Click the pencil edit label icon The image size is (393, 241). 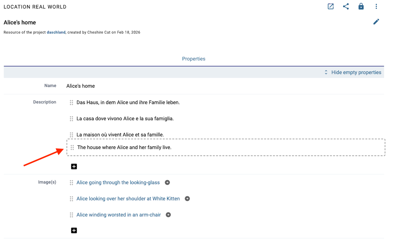pos(376,22)
